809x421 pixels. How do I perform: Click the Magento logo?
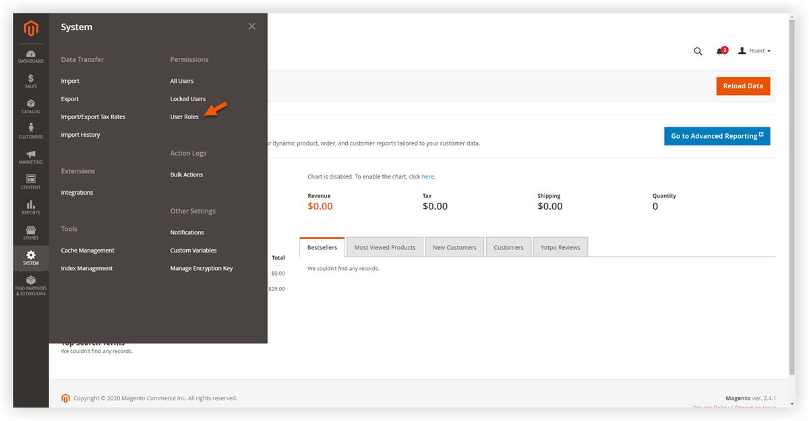tap(30, 28)
